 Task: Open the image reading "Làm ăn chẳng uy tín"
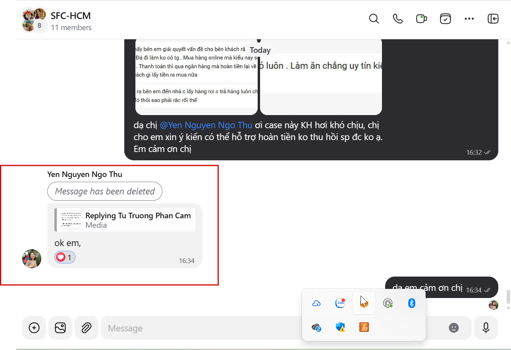(x=321, y=77)
